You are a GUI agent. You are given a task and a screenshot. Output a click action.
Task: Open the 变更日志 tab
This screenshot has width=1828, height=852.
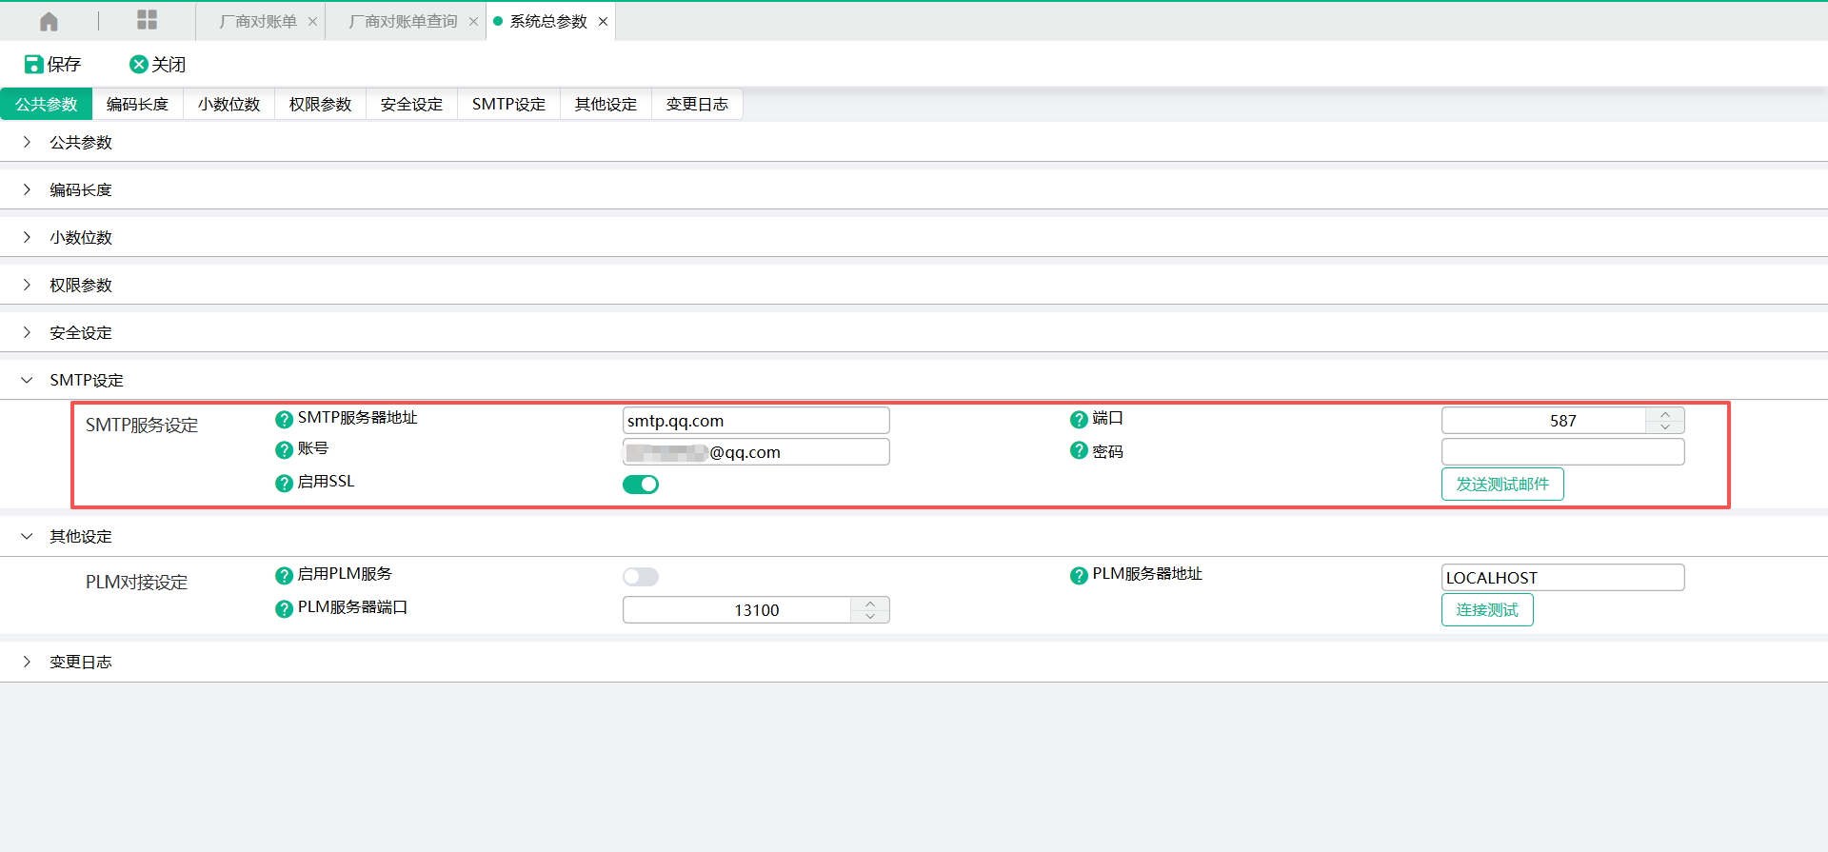[x=697, y=104]
